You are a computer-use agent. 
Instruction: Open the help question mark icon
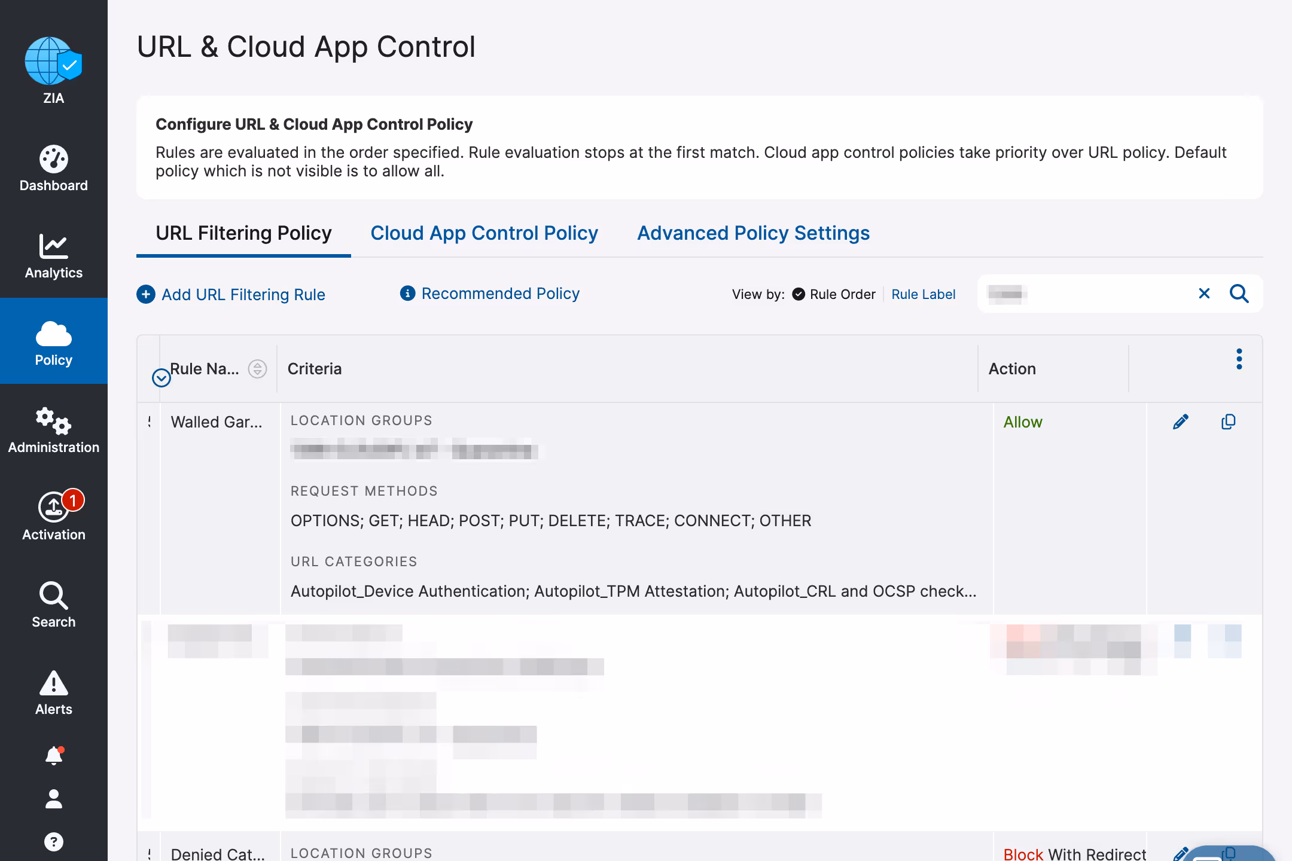click(x=53, y=842)
